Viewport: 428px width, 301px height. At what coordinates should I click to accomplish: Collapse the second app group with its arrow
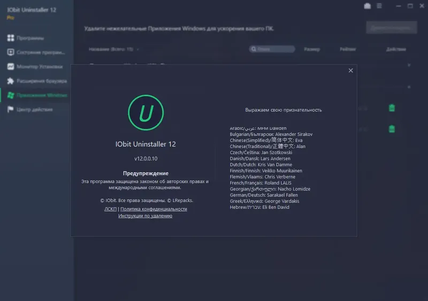[x=409, y=87]
